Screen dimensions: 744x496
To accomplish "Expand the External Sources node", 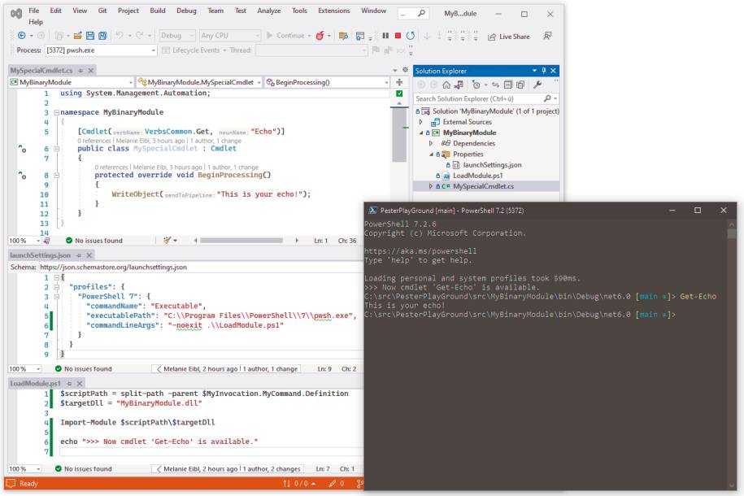I will [x=421, y=122].
